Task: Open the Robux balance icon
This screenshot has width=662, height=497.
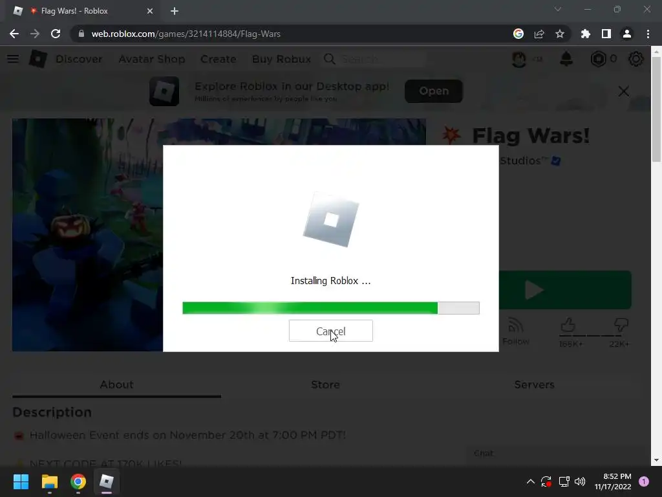Action: (598, 59)
